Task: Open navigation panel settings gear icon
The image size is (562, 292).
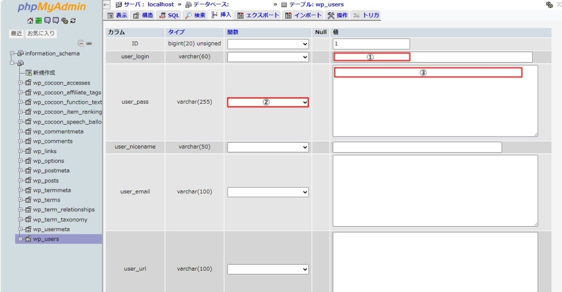Action: pyautogui.click(x=64, y=21)
